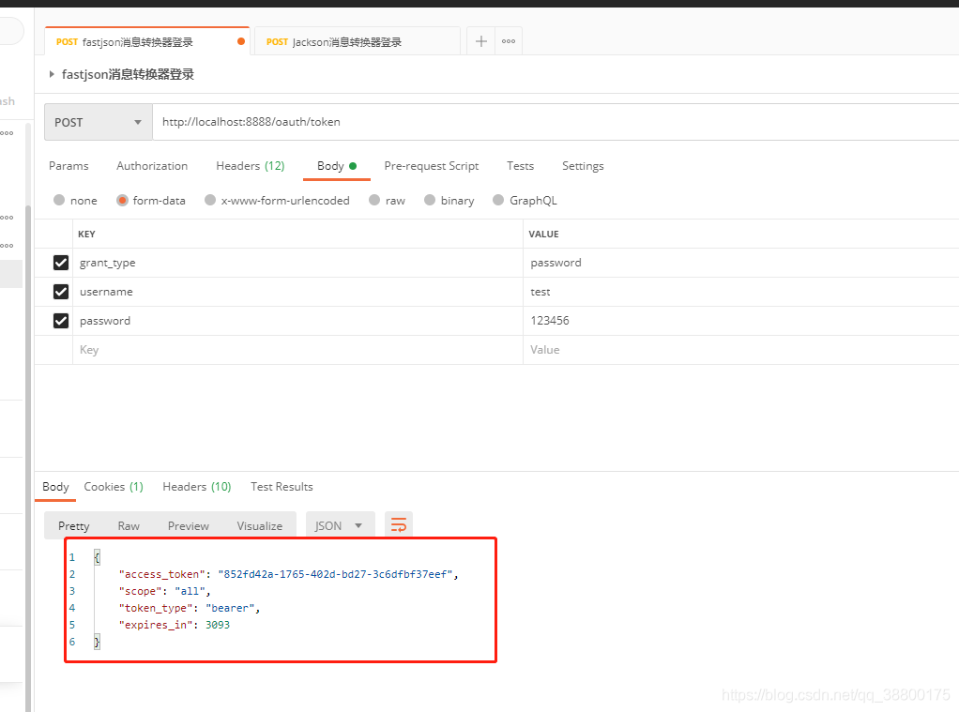
Task: Open the Params tab
Action: pyautogui.click(x=68, y=166)
